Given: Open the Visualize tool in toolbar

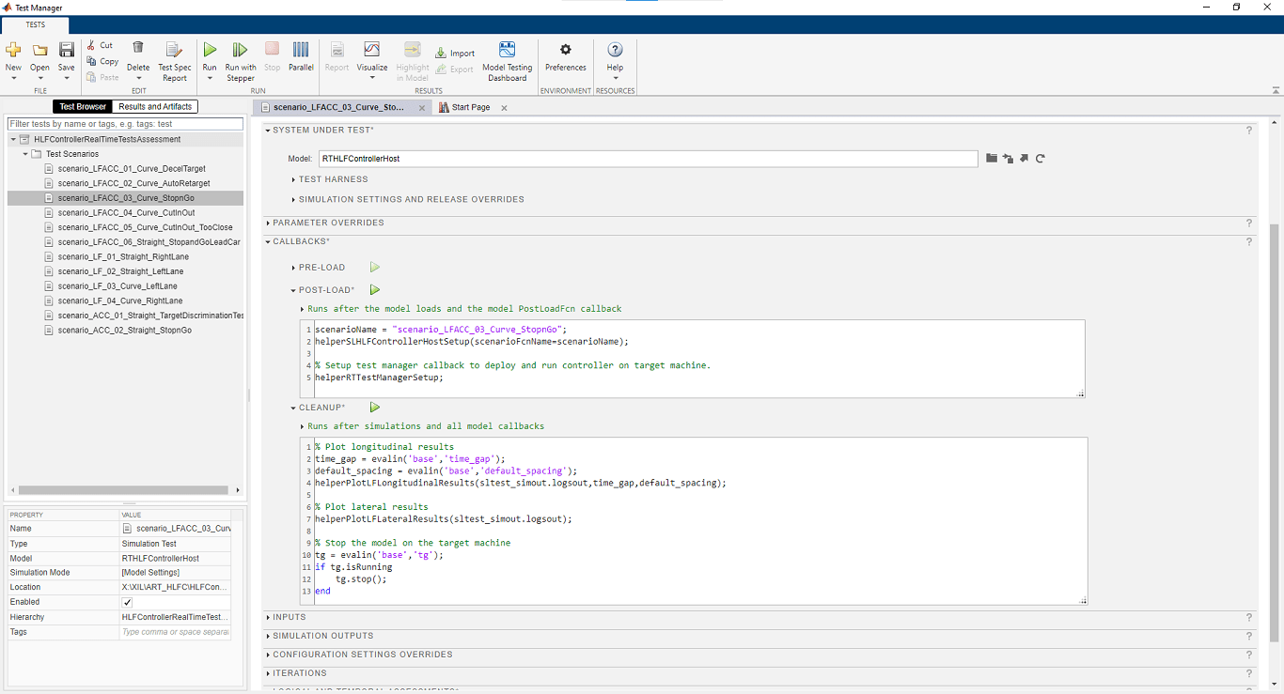Looking at the screenshot, I should click(x=371, y=51).
